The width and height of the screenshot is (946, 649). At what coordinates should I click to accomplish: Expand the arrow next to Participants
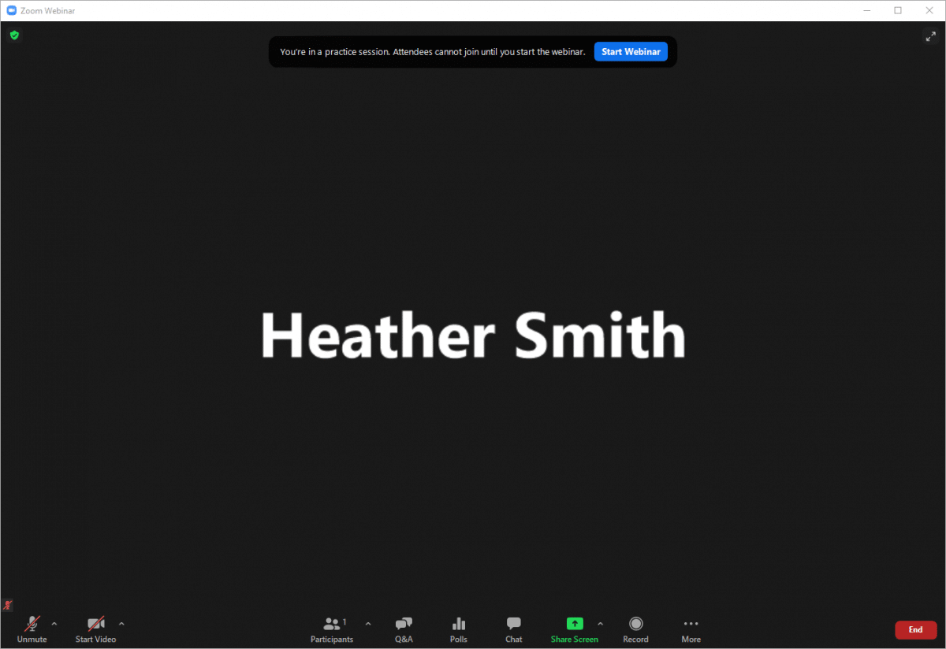coord(368,624)
